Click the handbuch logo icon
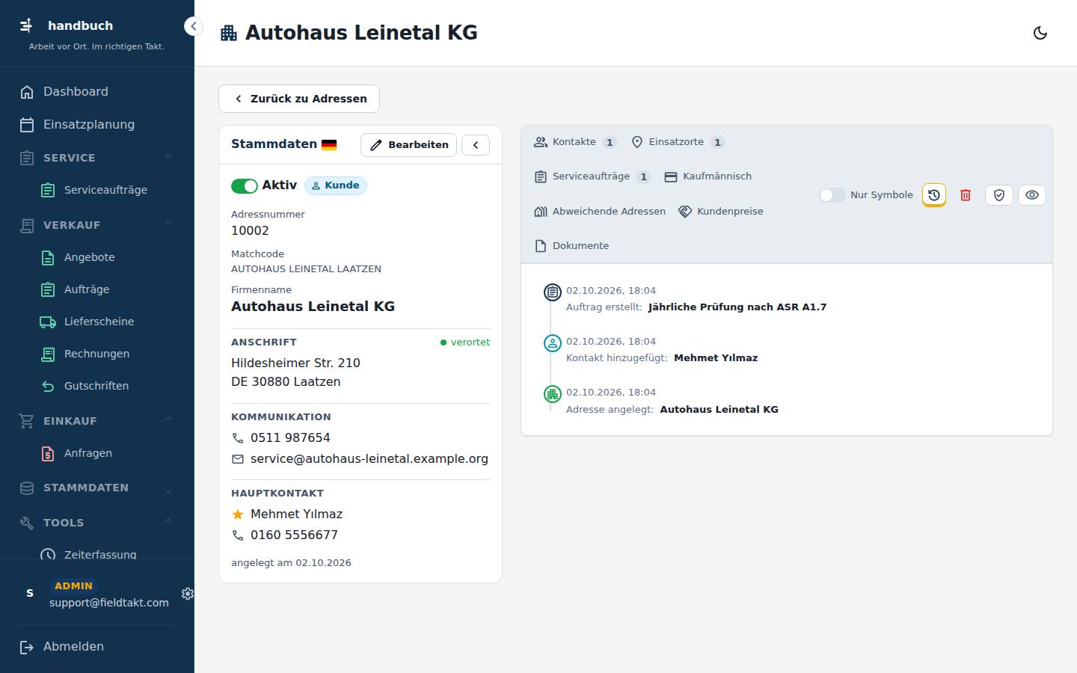This screenshot has height=673, width=1077. click(x=27, y=25)
